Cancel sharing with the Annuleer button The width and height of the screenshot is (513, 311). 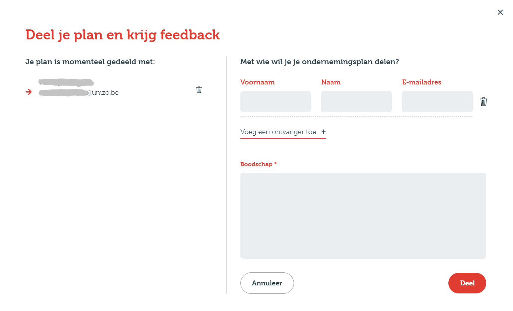click(x=267, y=283)
